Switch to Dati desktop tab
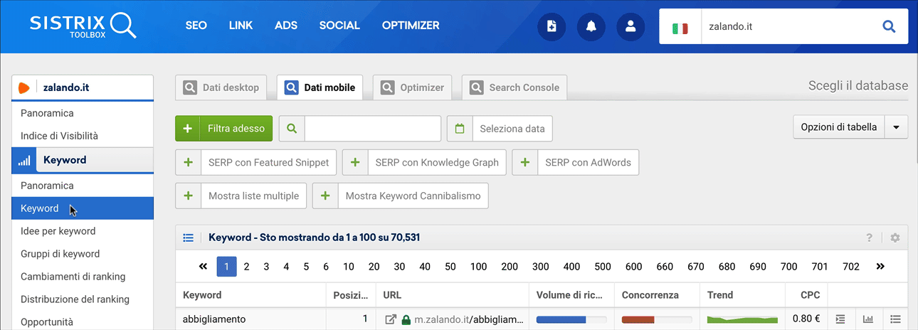 (222, 87)
